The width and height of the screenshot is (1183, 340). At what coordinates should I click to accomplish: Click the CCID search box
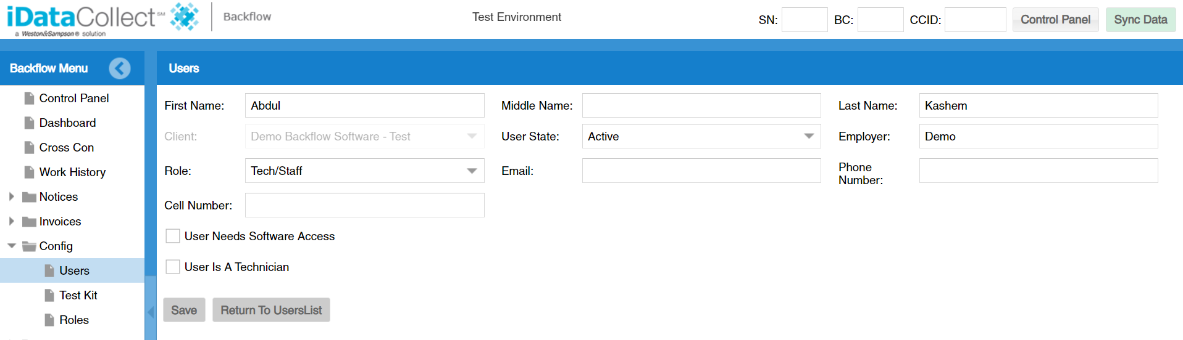click(x=976, y=20)
